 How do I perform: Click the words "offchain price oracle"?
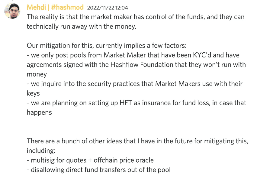click(x=124, y=160)
